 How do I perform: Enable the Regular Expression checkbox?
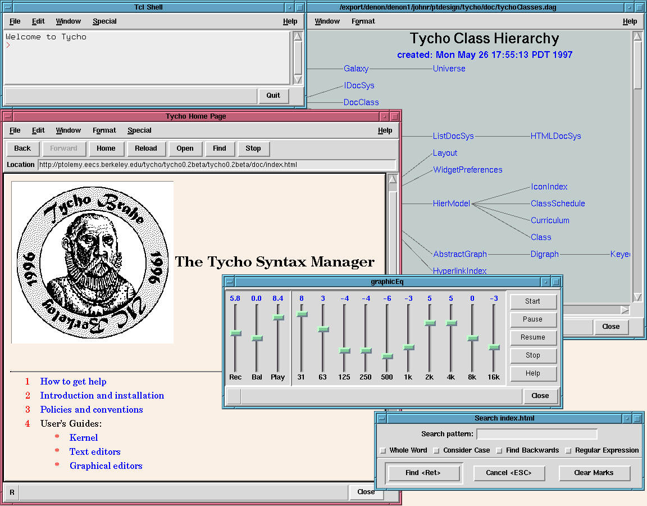tap(568, 450)
